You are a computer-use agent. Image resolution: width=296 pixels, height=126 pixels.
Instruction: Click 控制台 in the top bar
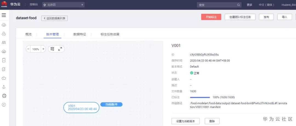click(x=34, y=5)
